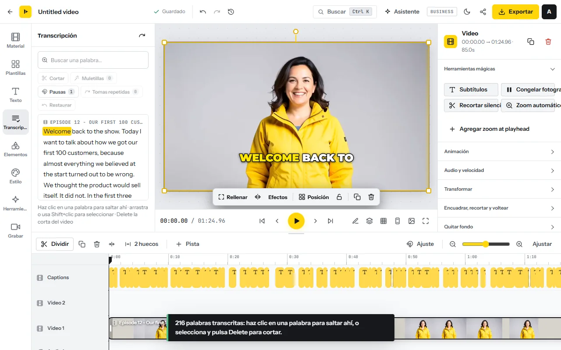Switch to the mobile device preview icon
Screen dimensions: 561x350
pyautogui.click(x=398, y=221)
